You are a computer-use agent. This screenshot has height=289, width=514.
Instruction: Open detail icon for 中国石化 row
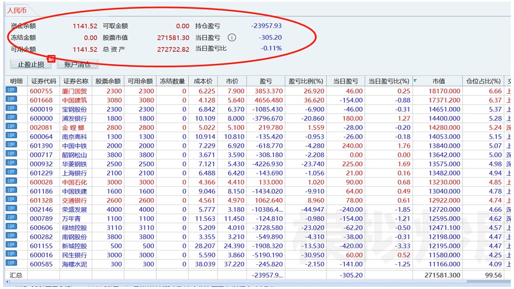(x=11, y=181)
